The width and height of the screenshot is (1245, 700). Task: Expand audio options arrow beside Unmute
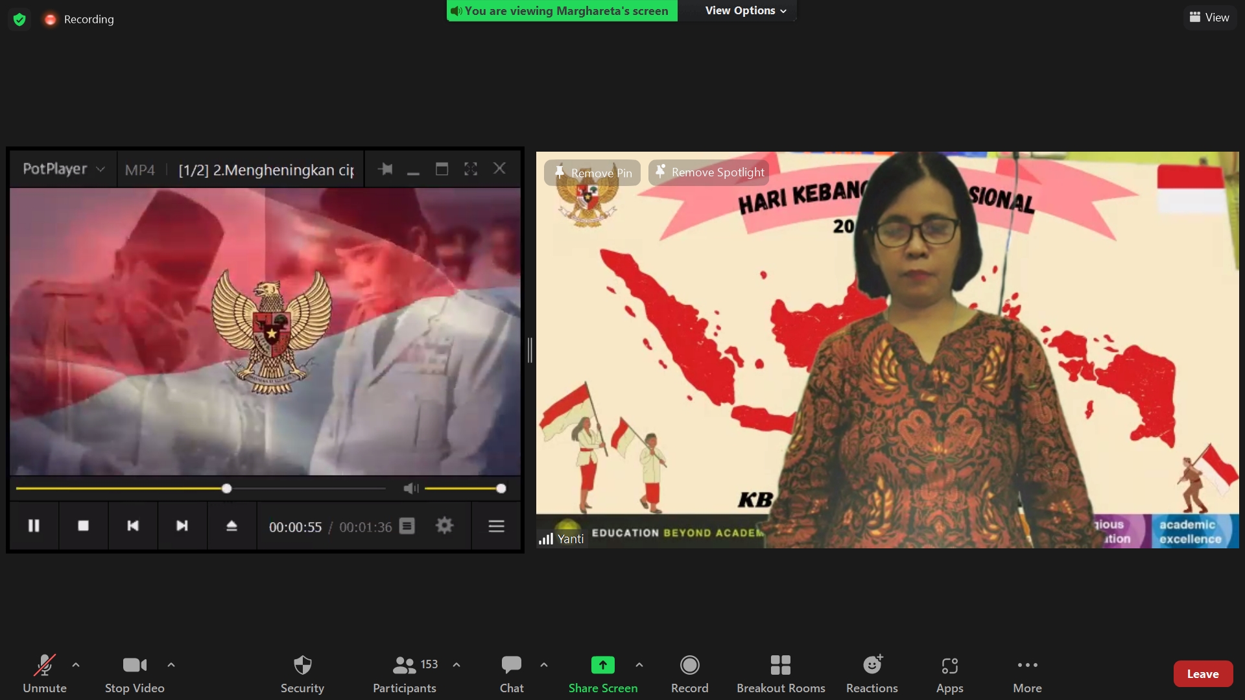(76, 665)
